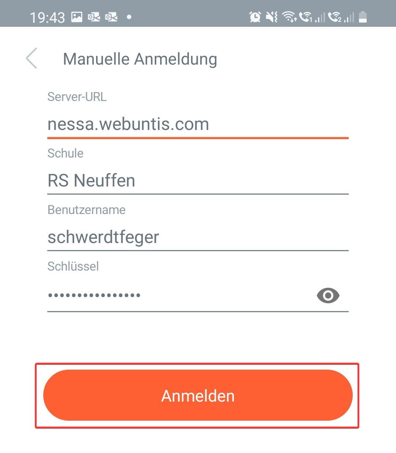Show the hidden Schlüssel password
396x453 pixels.
328,296
